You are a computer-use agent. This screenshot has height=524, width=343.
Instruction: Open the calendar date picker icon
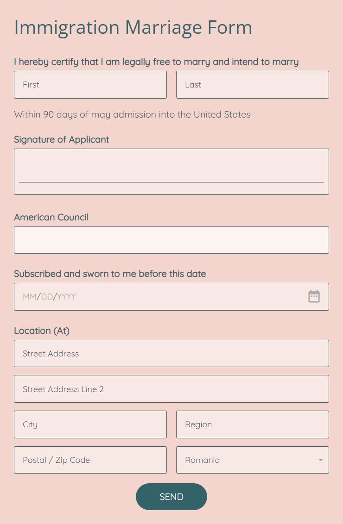click(x=314, y=296)
